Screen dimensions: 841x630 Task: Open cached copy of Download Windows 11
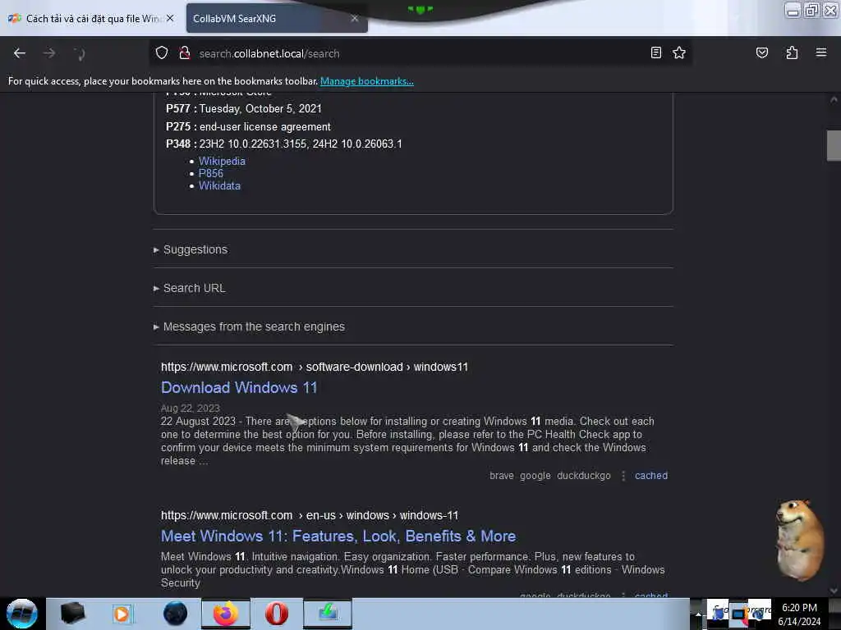tap(651, 475)
